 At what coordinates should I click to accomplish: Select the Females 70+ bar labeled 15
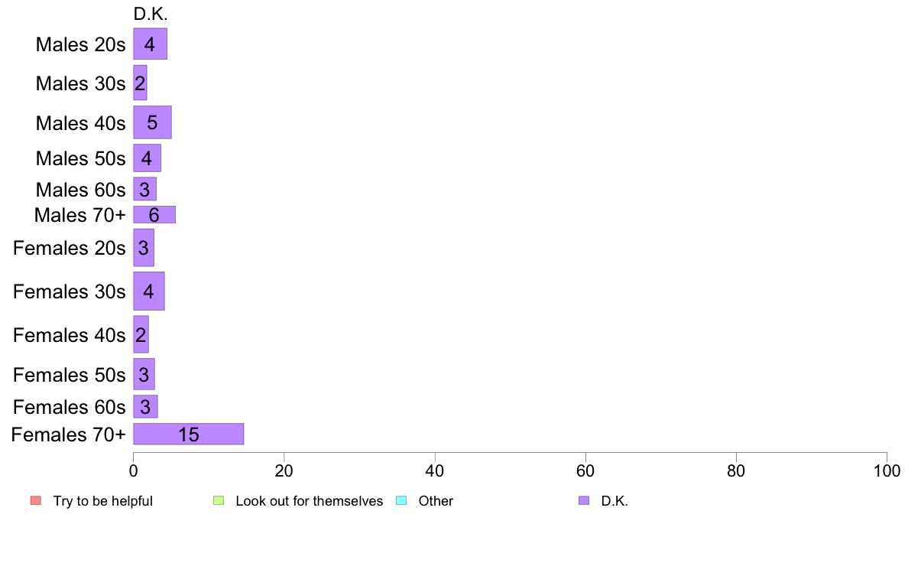pyautogui.click(x=189, y=434)
